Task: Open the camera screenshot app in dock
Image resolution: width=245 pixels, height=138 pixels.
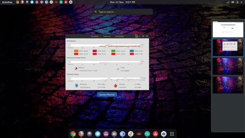Action: coord(164,134)
